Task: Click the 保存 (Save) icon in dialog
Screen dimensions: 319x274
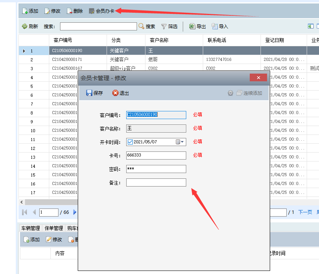Action: [x=89, y=93]
